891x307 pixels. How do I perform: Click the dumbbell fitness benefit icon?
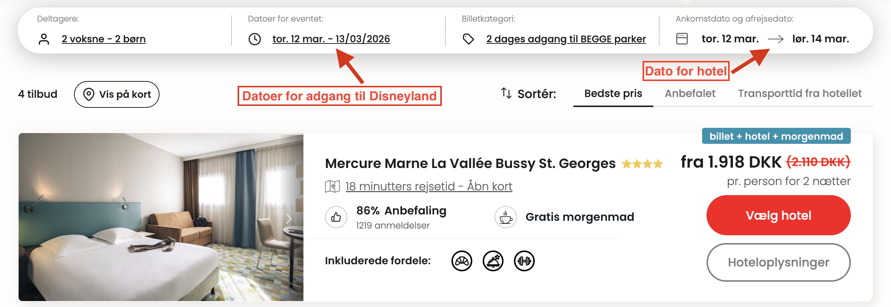[524, 261]
